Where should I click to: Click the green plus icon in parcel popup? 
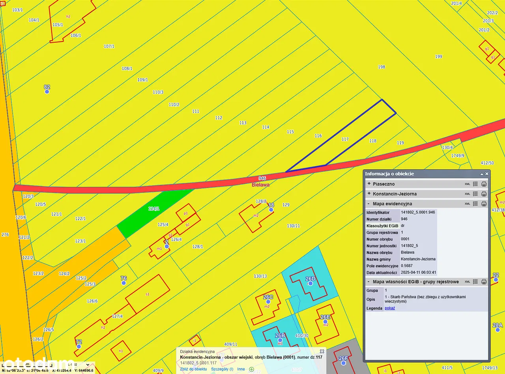[252, 369]
